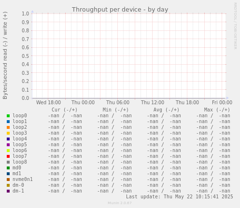
Task: Click the brown nvme0n1 legend swatch
Action: (8, 180)
